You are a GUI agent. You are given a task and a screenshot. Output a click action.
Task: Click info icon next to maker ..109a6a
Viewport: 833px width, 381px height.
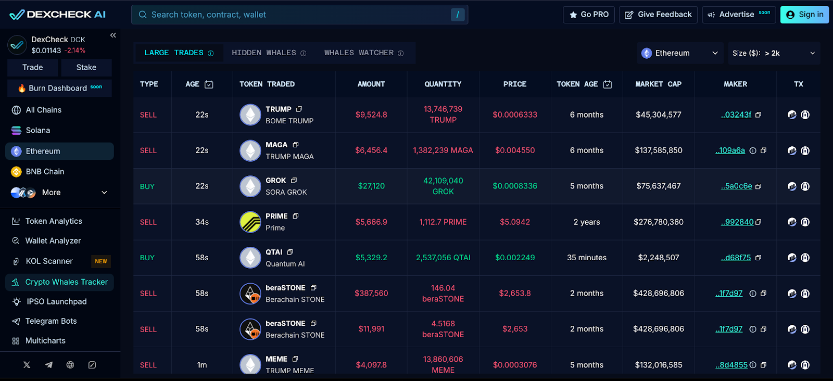click(753, 150)
